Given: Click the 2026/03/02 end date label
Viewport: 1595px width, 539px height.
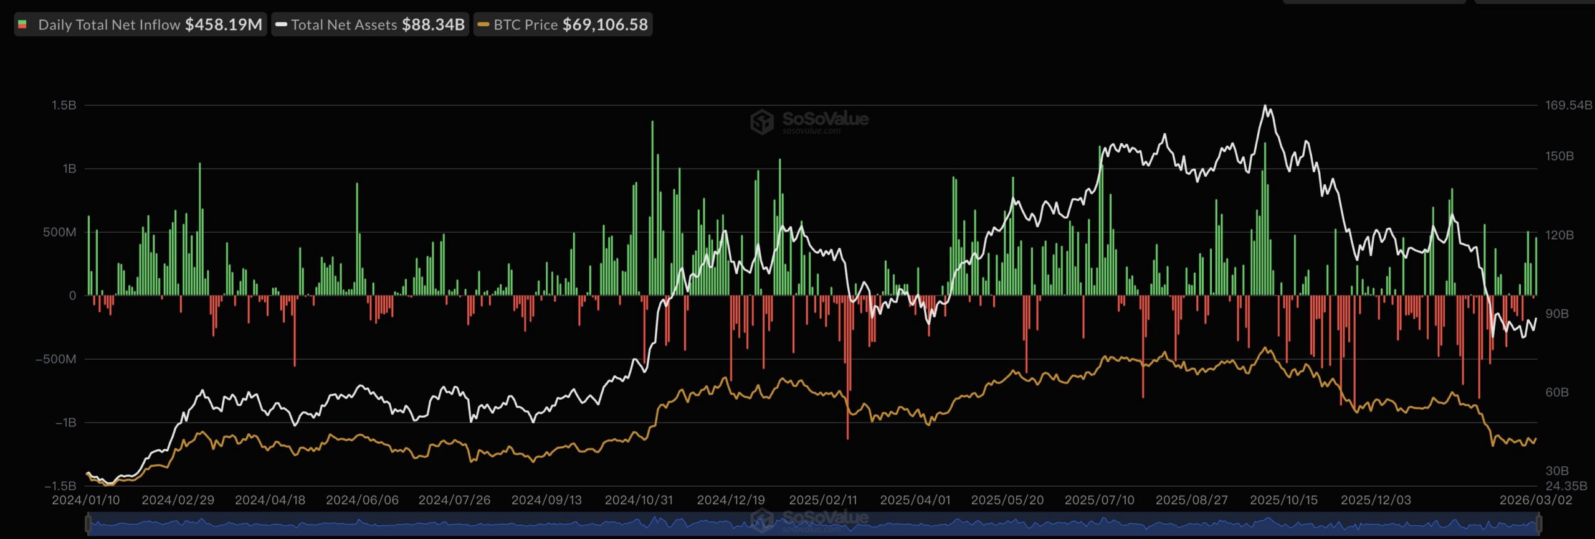Looking at the screenshot, I should tap(1535, 500).
